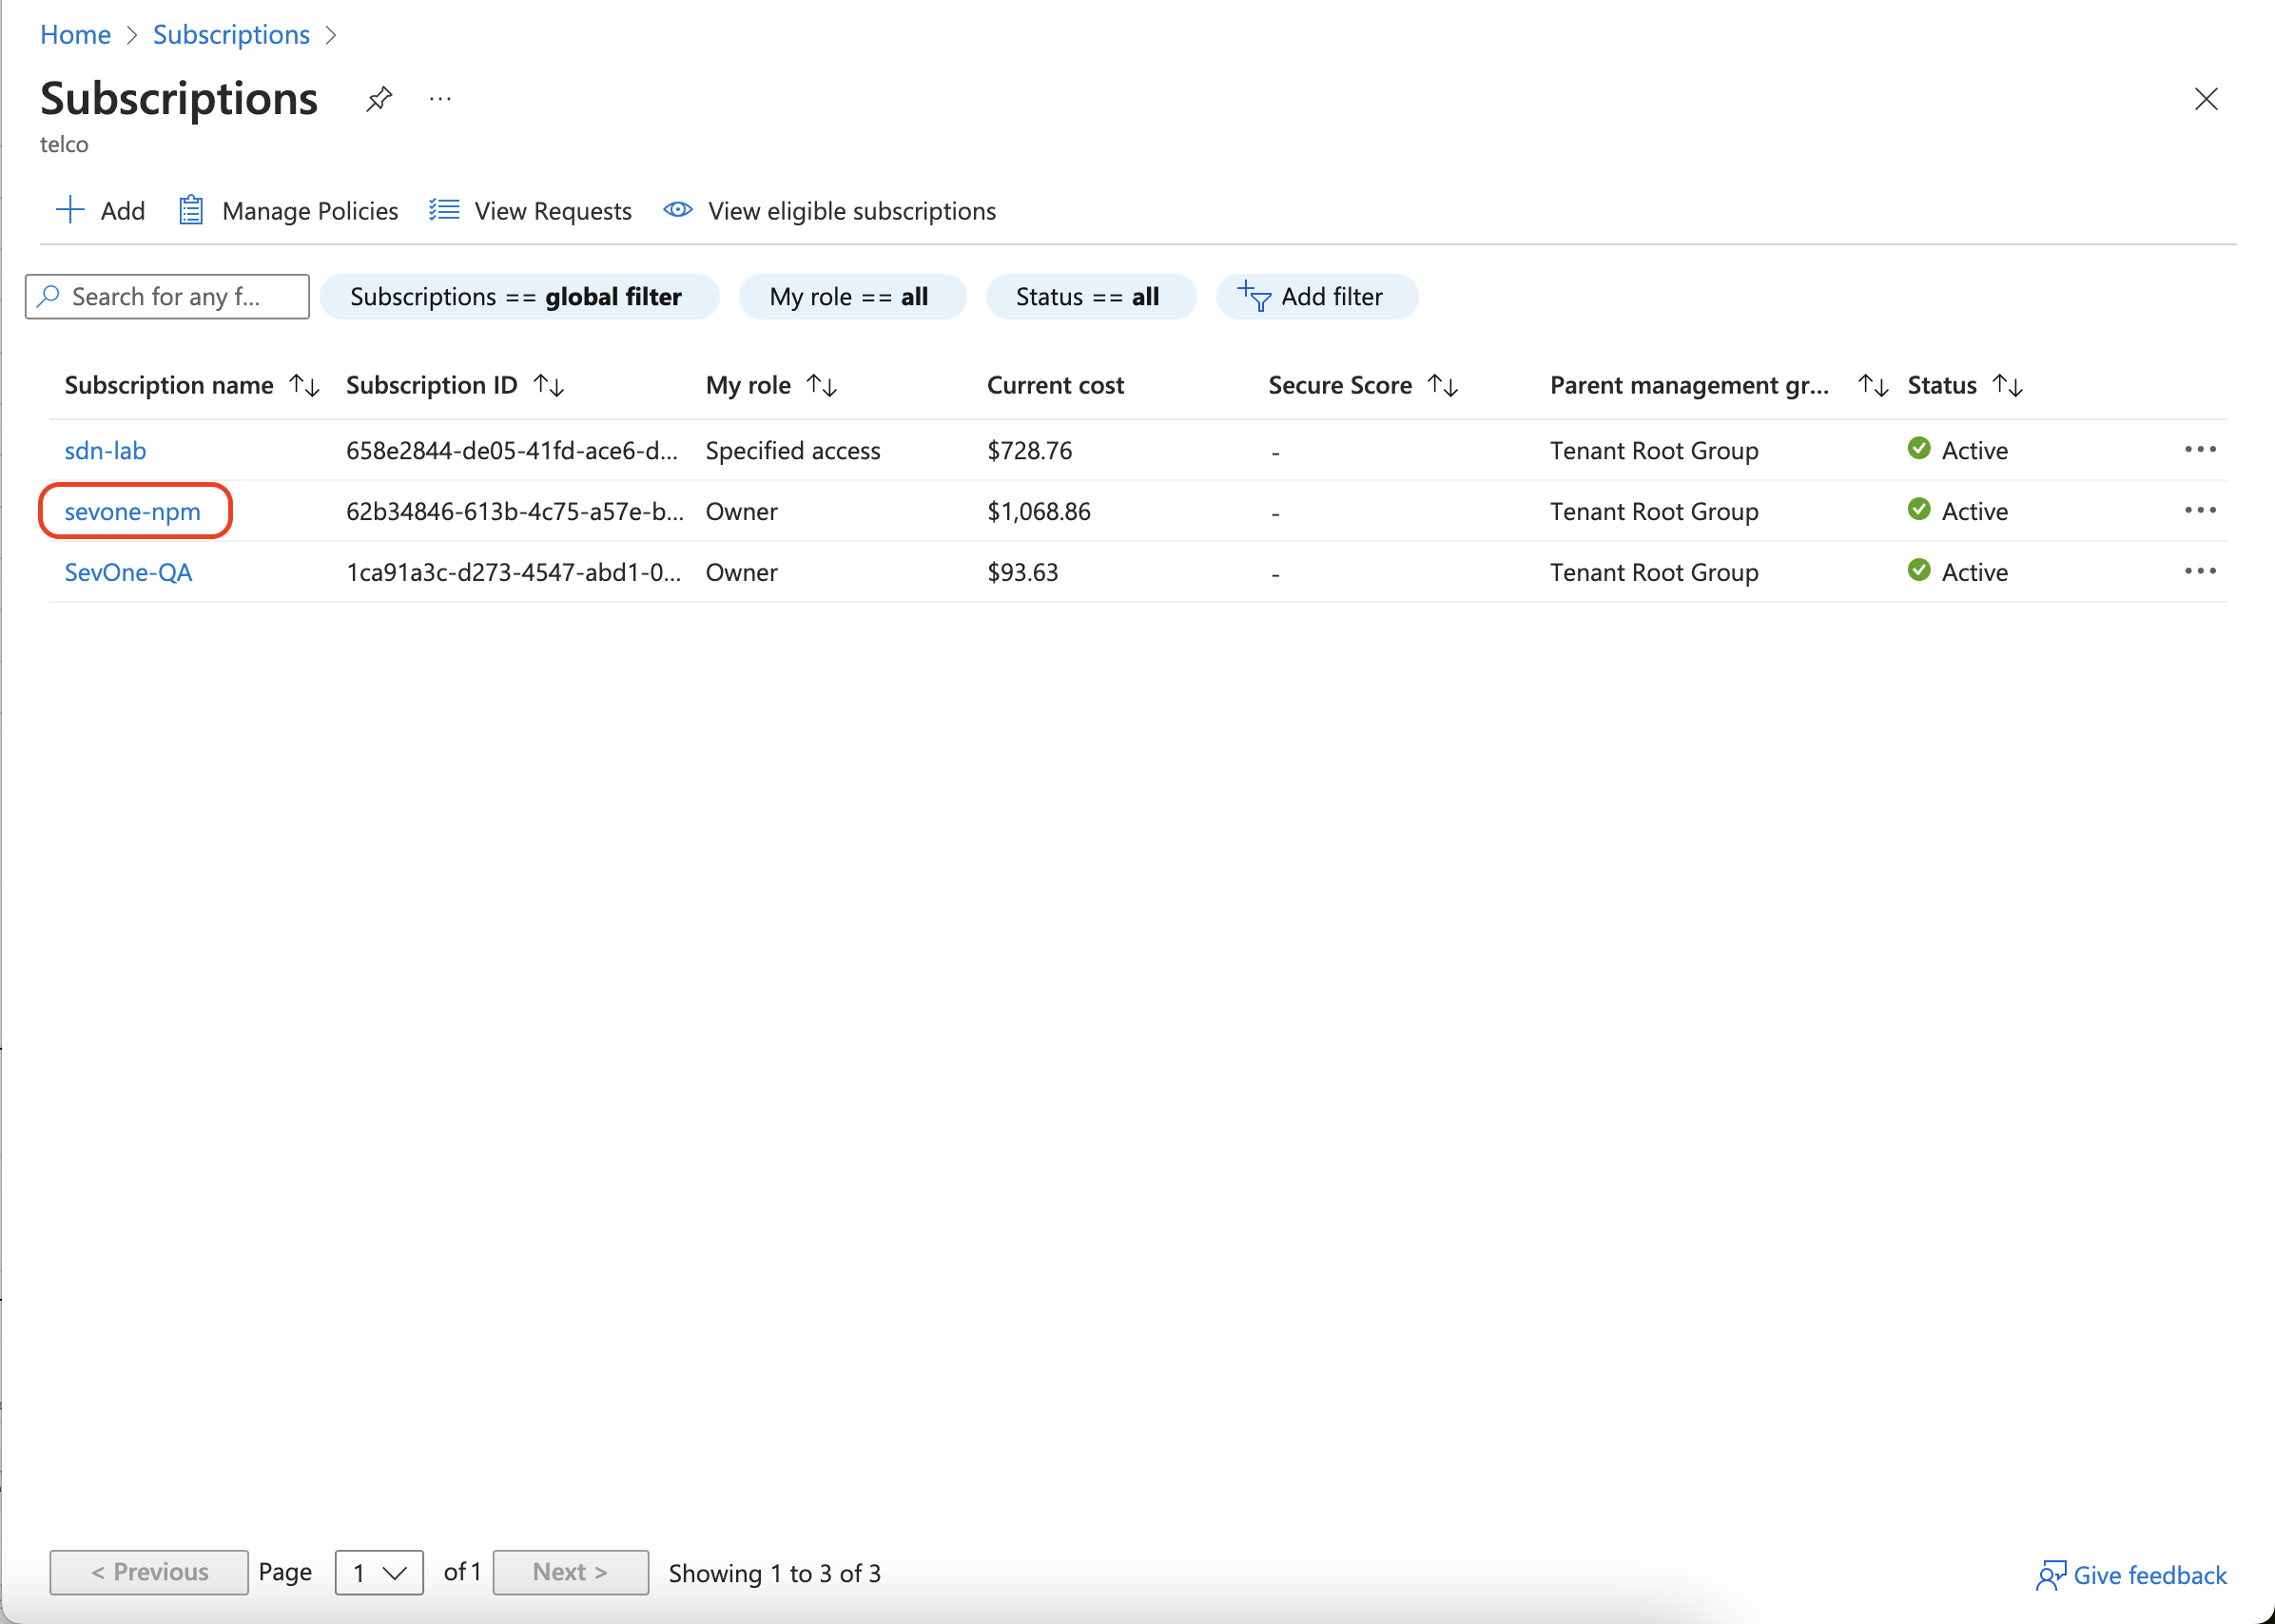Open the sevone-npm subscription
The image size is (2275, 1624).
(x=132, y=512)
